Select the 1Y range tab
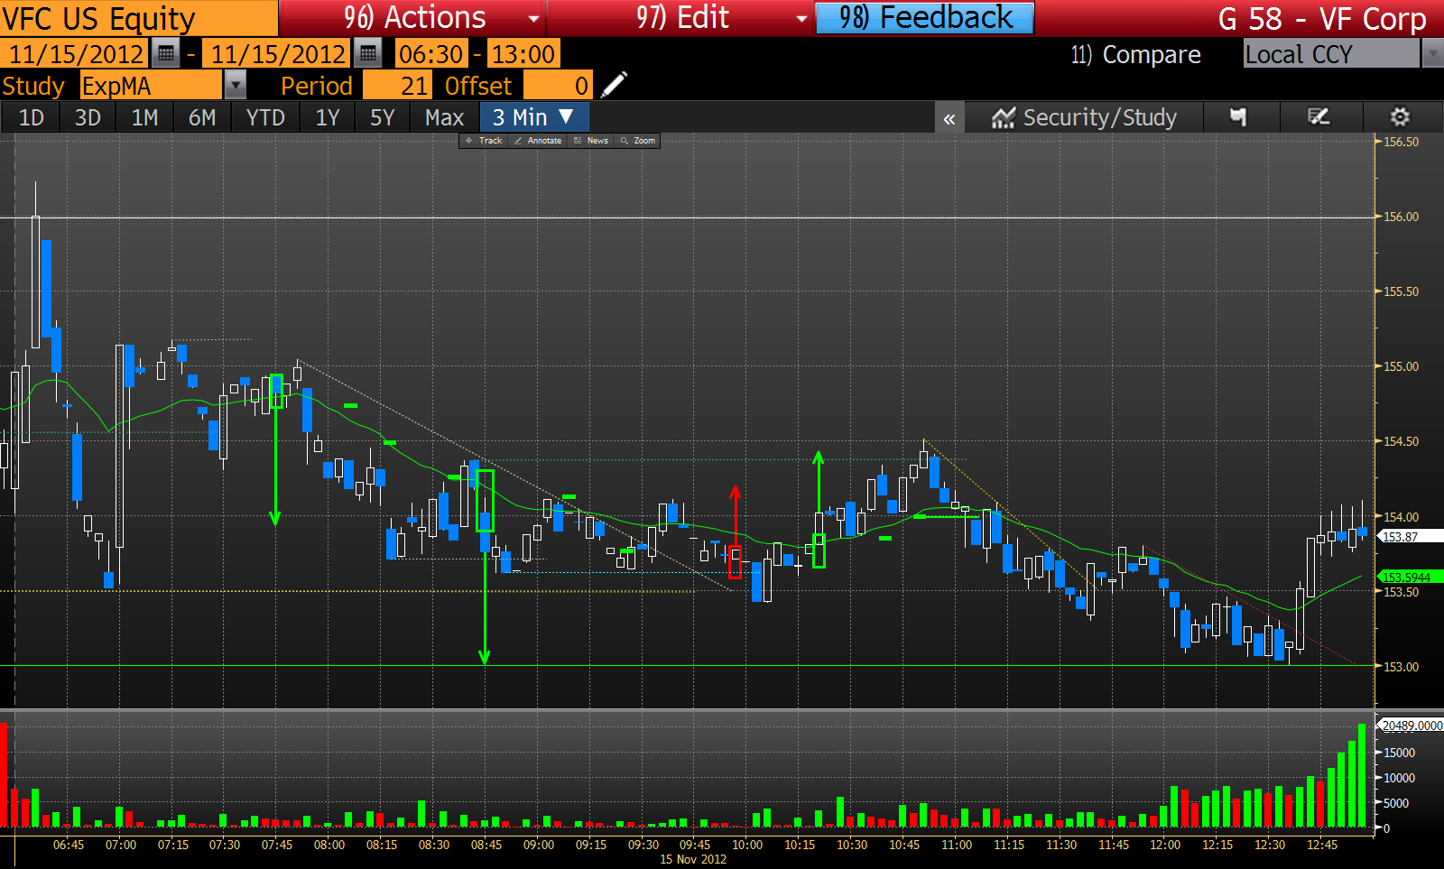 tap(328, 117)
